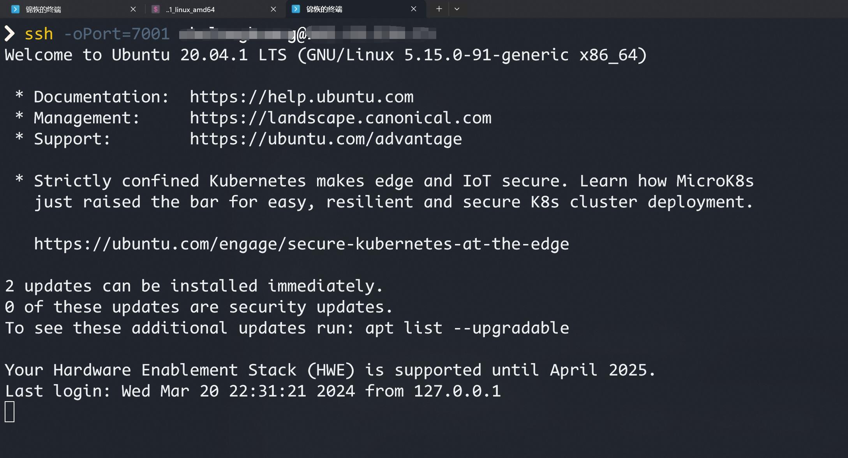Open the secure-kubernetes-at-the-edge URL
The image size is (848, 458).
coord(301,244)
